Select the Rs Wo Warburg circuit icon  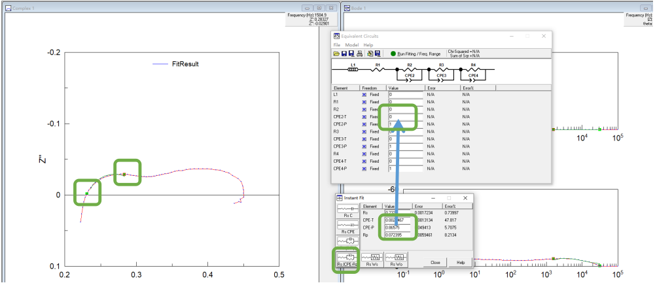pyautogui.click(x=397, y=258)
